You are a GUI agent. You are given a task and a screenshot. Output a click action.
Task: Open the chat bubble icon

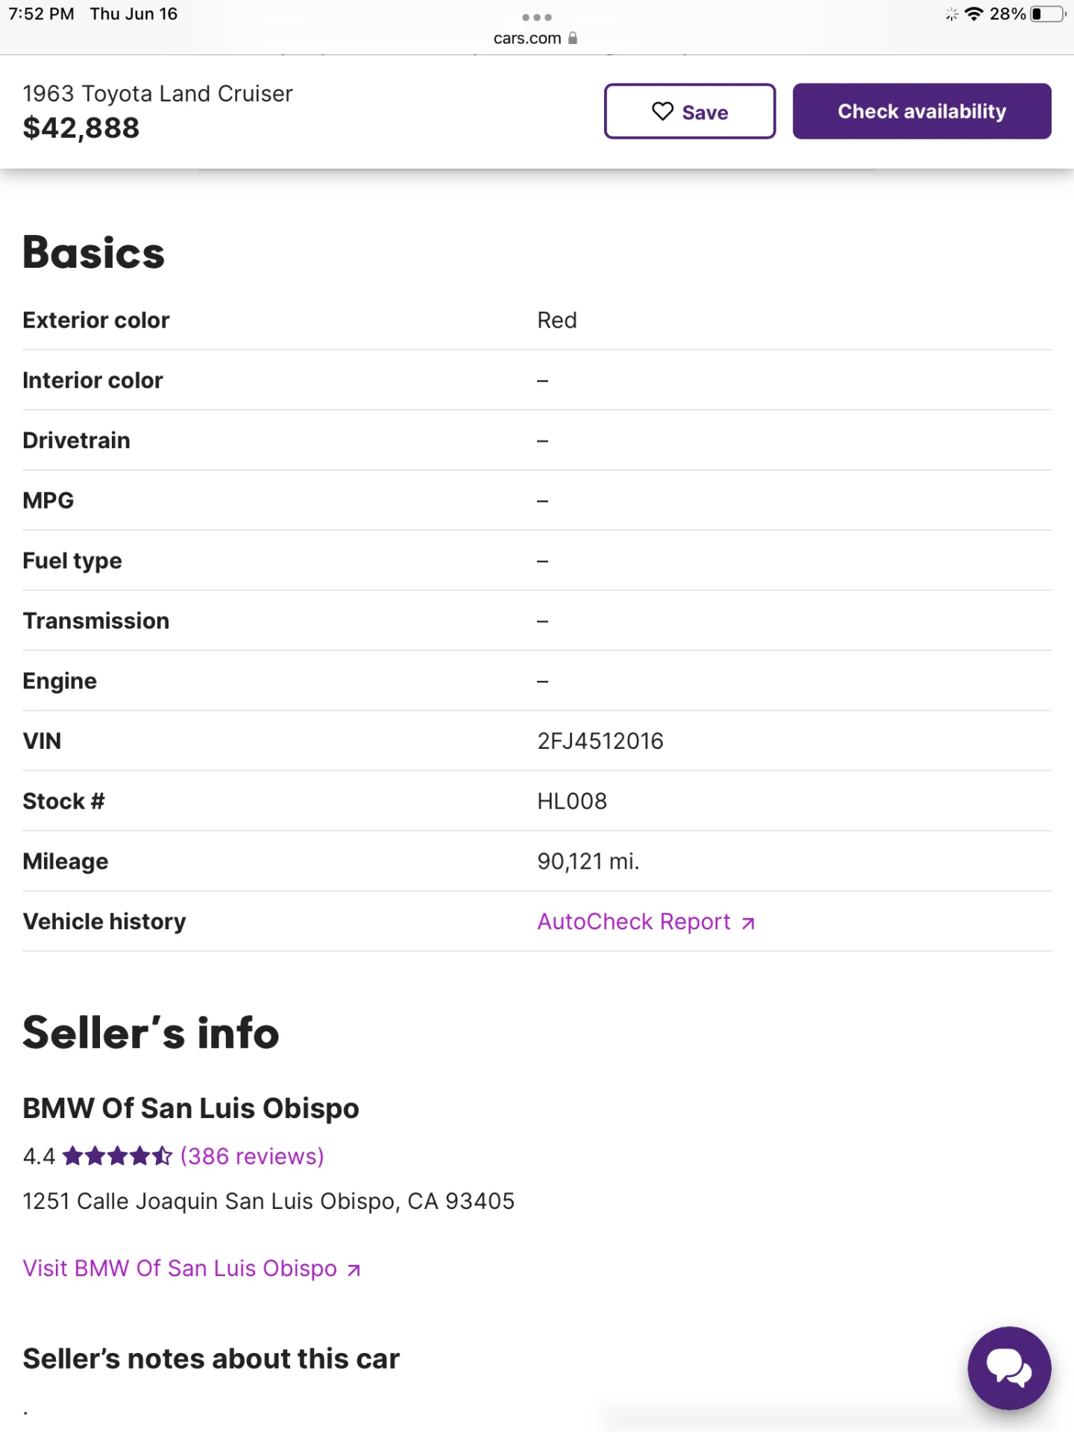tap(1009, 1368)
